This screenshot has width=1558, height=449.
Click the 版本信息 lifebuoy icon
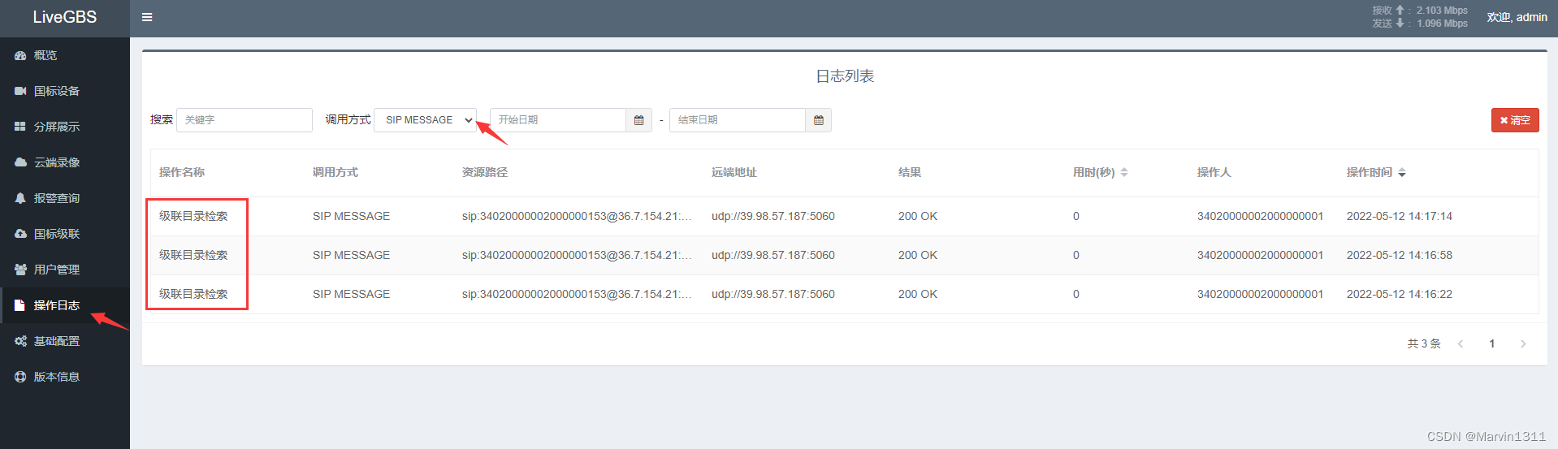[x=20, y=377]
